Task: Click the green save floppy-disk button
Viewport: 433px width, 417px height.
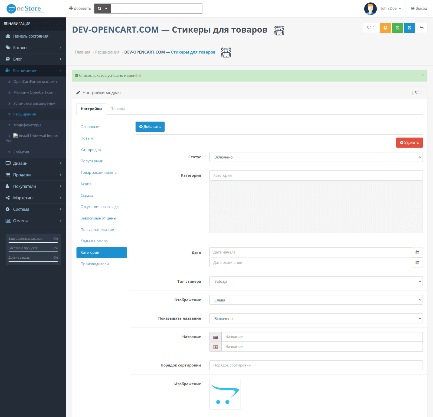Action: pos(398,28)
